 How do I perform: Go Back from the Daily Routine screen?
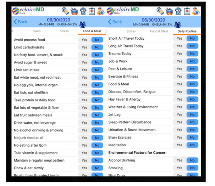click(x=115, y=22)
